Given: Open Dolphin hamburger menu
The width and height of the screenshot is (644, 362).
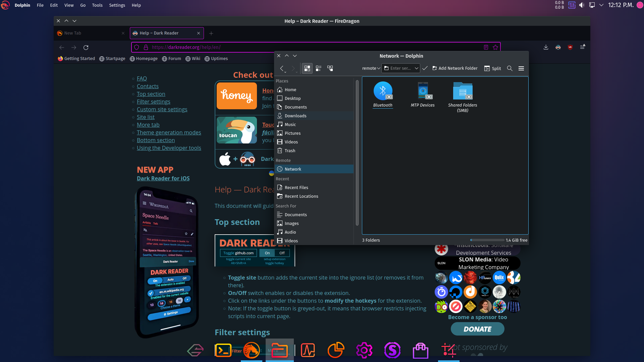Looking at the screenshot, I should click(x=521, y=68).
